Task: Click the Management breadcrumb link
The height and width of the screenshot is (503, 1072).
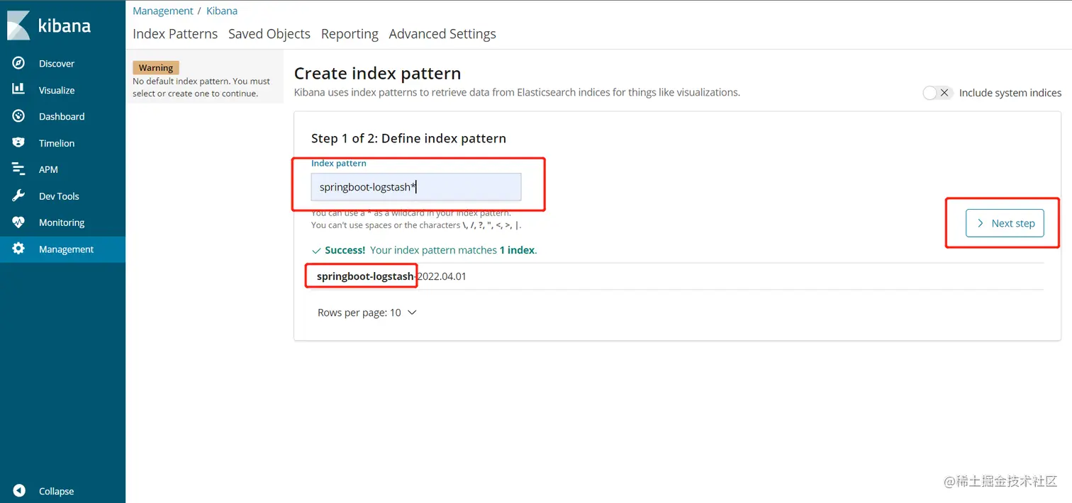Action: [x=163, y=11]
